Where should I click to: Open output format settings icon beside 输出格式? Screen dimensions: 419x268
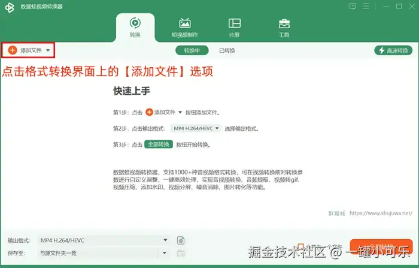click(181, 240)
